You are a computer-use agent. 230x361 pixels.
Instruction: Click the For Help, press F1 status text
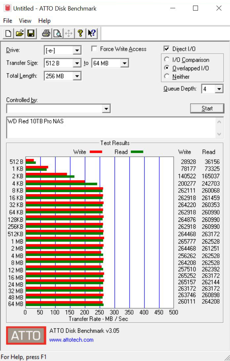coord(24,357)
